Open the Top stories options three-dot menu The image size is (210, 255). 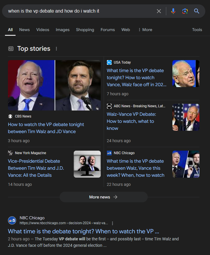click(x=56, y=49)
